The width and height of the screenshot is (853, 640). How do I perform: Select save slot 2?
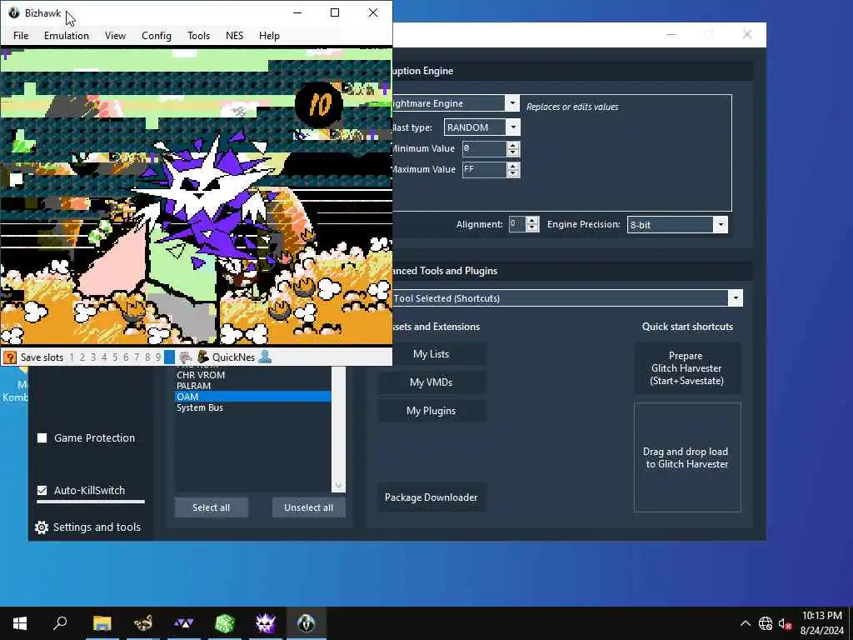[82, 357]
